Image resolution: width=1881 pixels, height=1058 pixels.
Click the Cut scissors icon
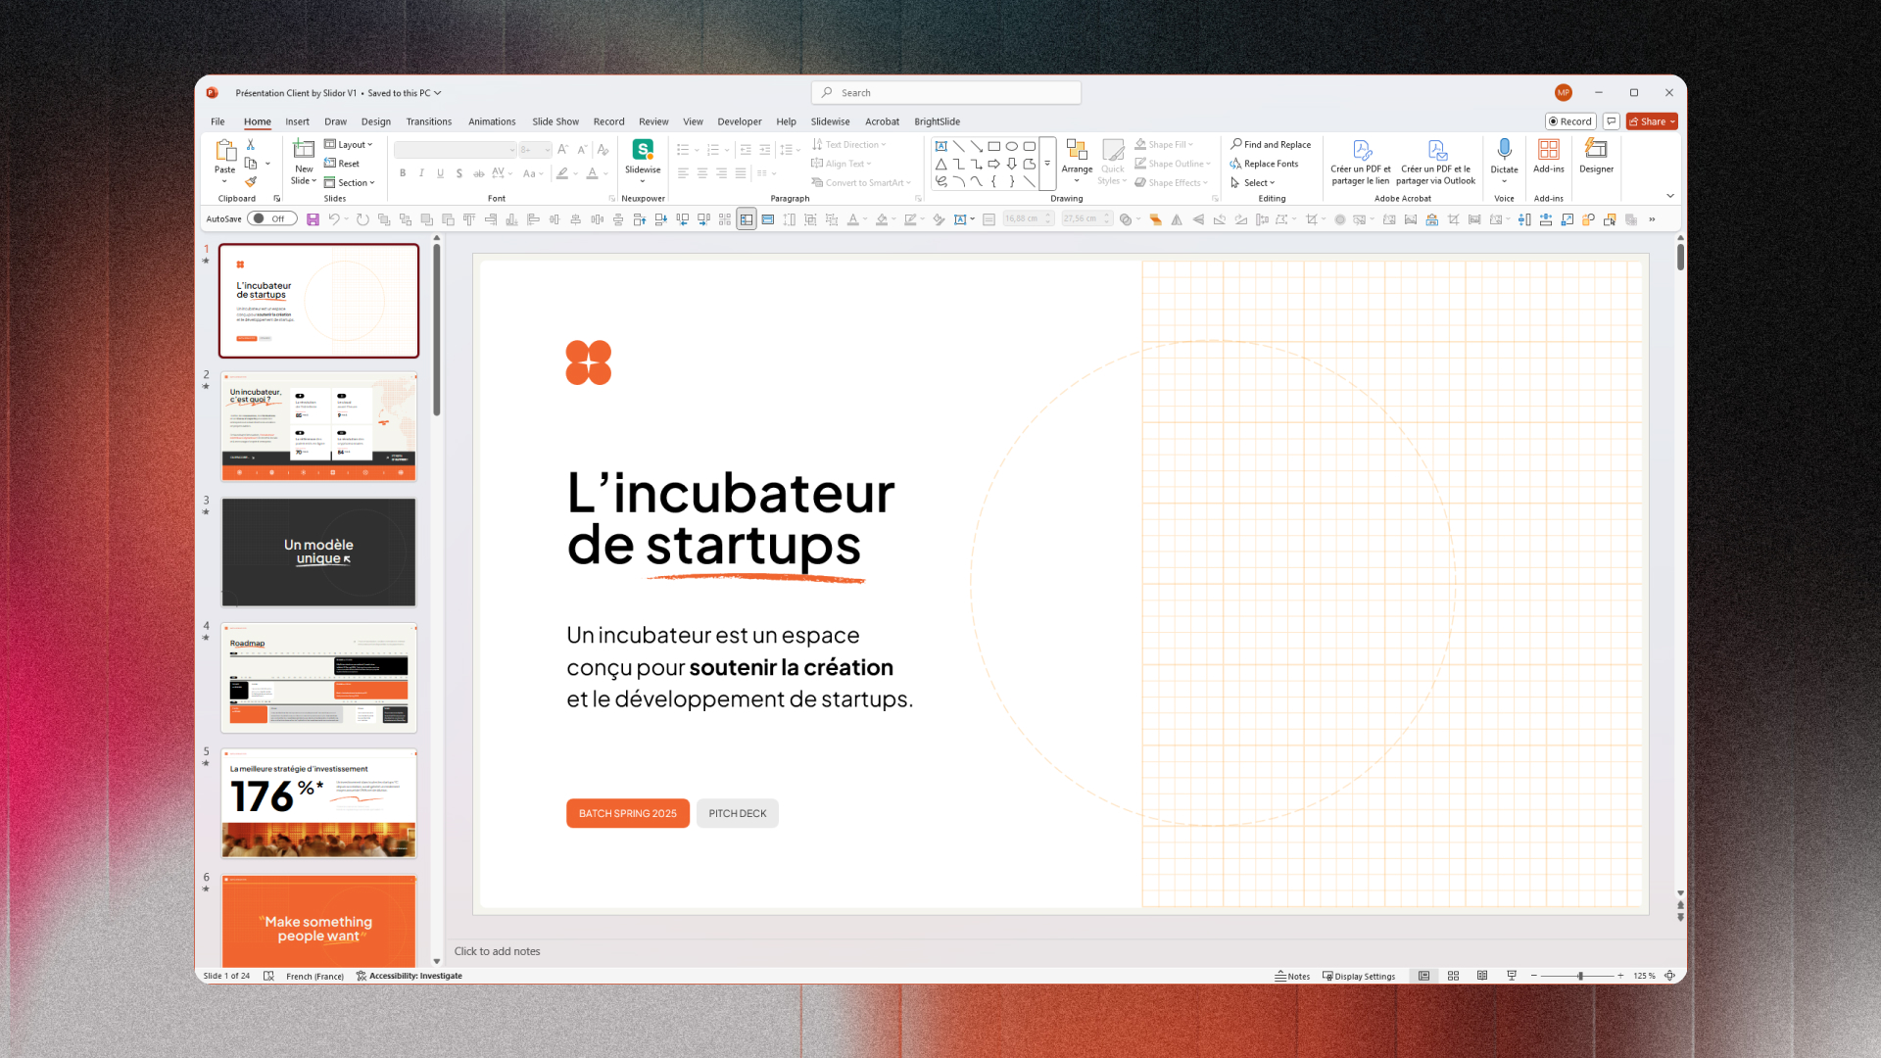[x=251, y=145]
